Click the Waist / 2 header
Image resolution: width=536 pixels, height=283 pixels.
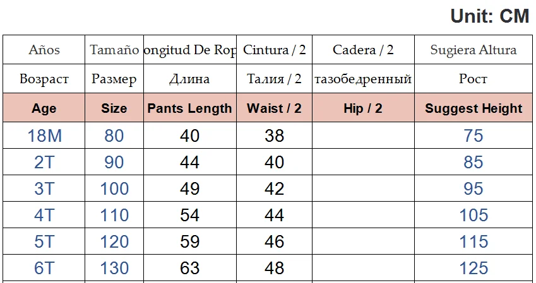pos(274,108)
